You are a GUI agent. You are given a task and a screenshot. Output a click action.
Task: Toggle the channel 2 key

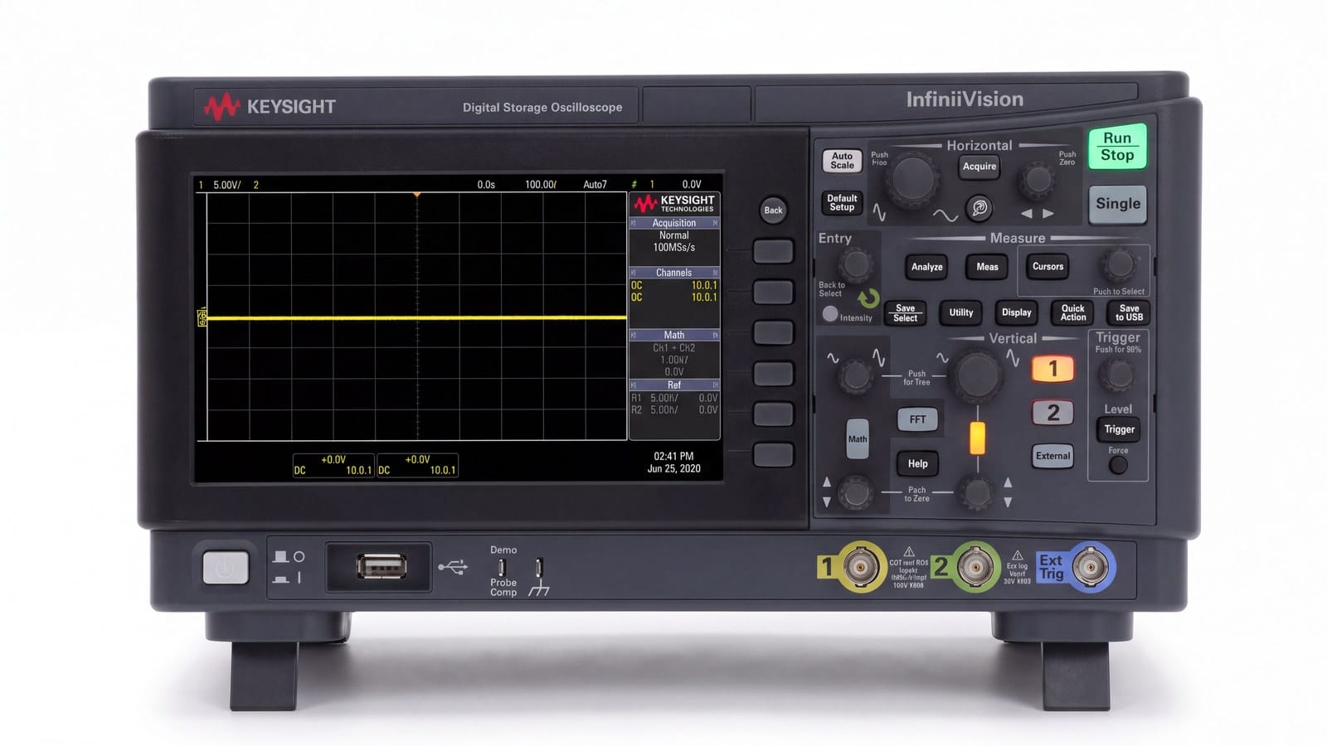(1053, 412)
